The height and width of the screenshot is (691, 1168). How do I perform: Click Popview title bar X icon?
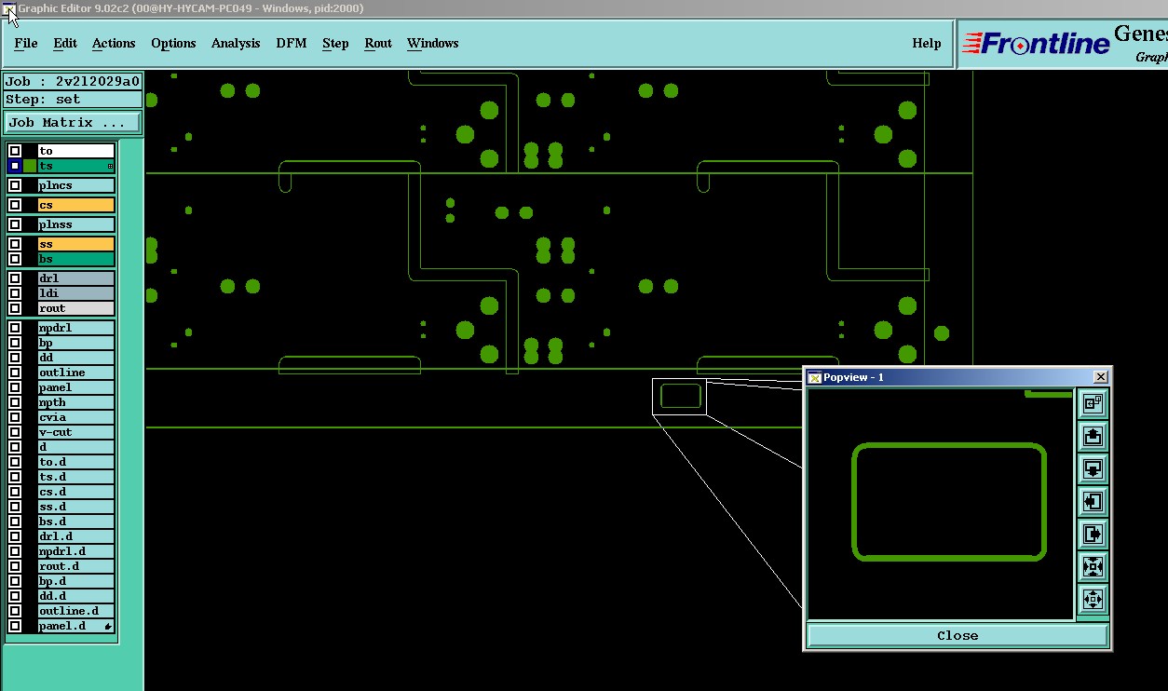pos(1101,377)
